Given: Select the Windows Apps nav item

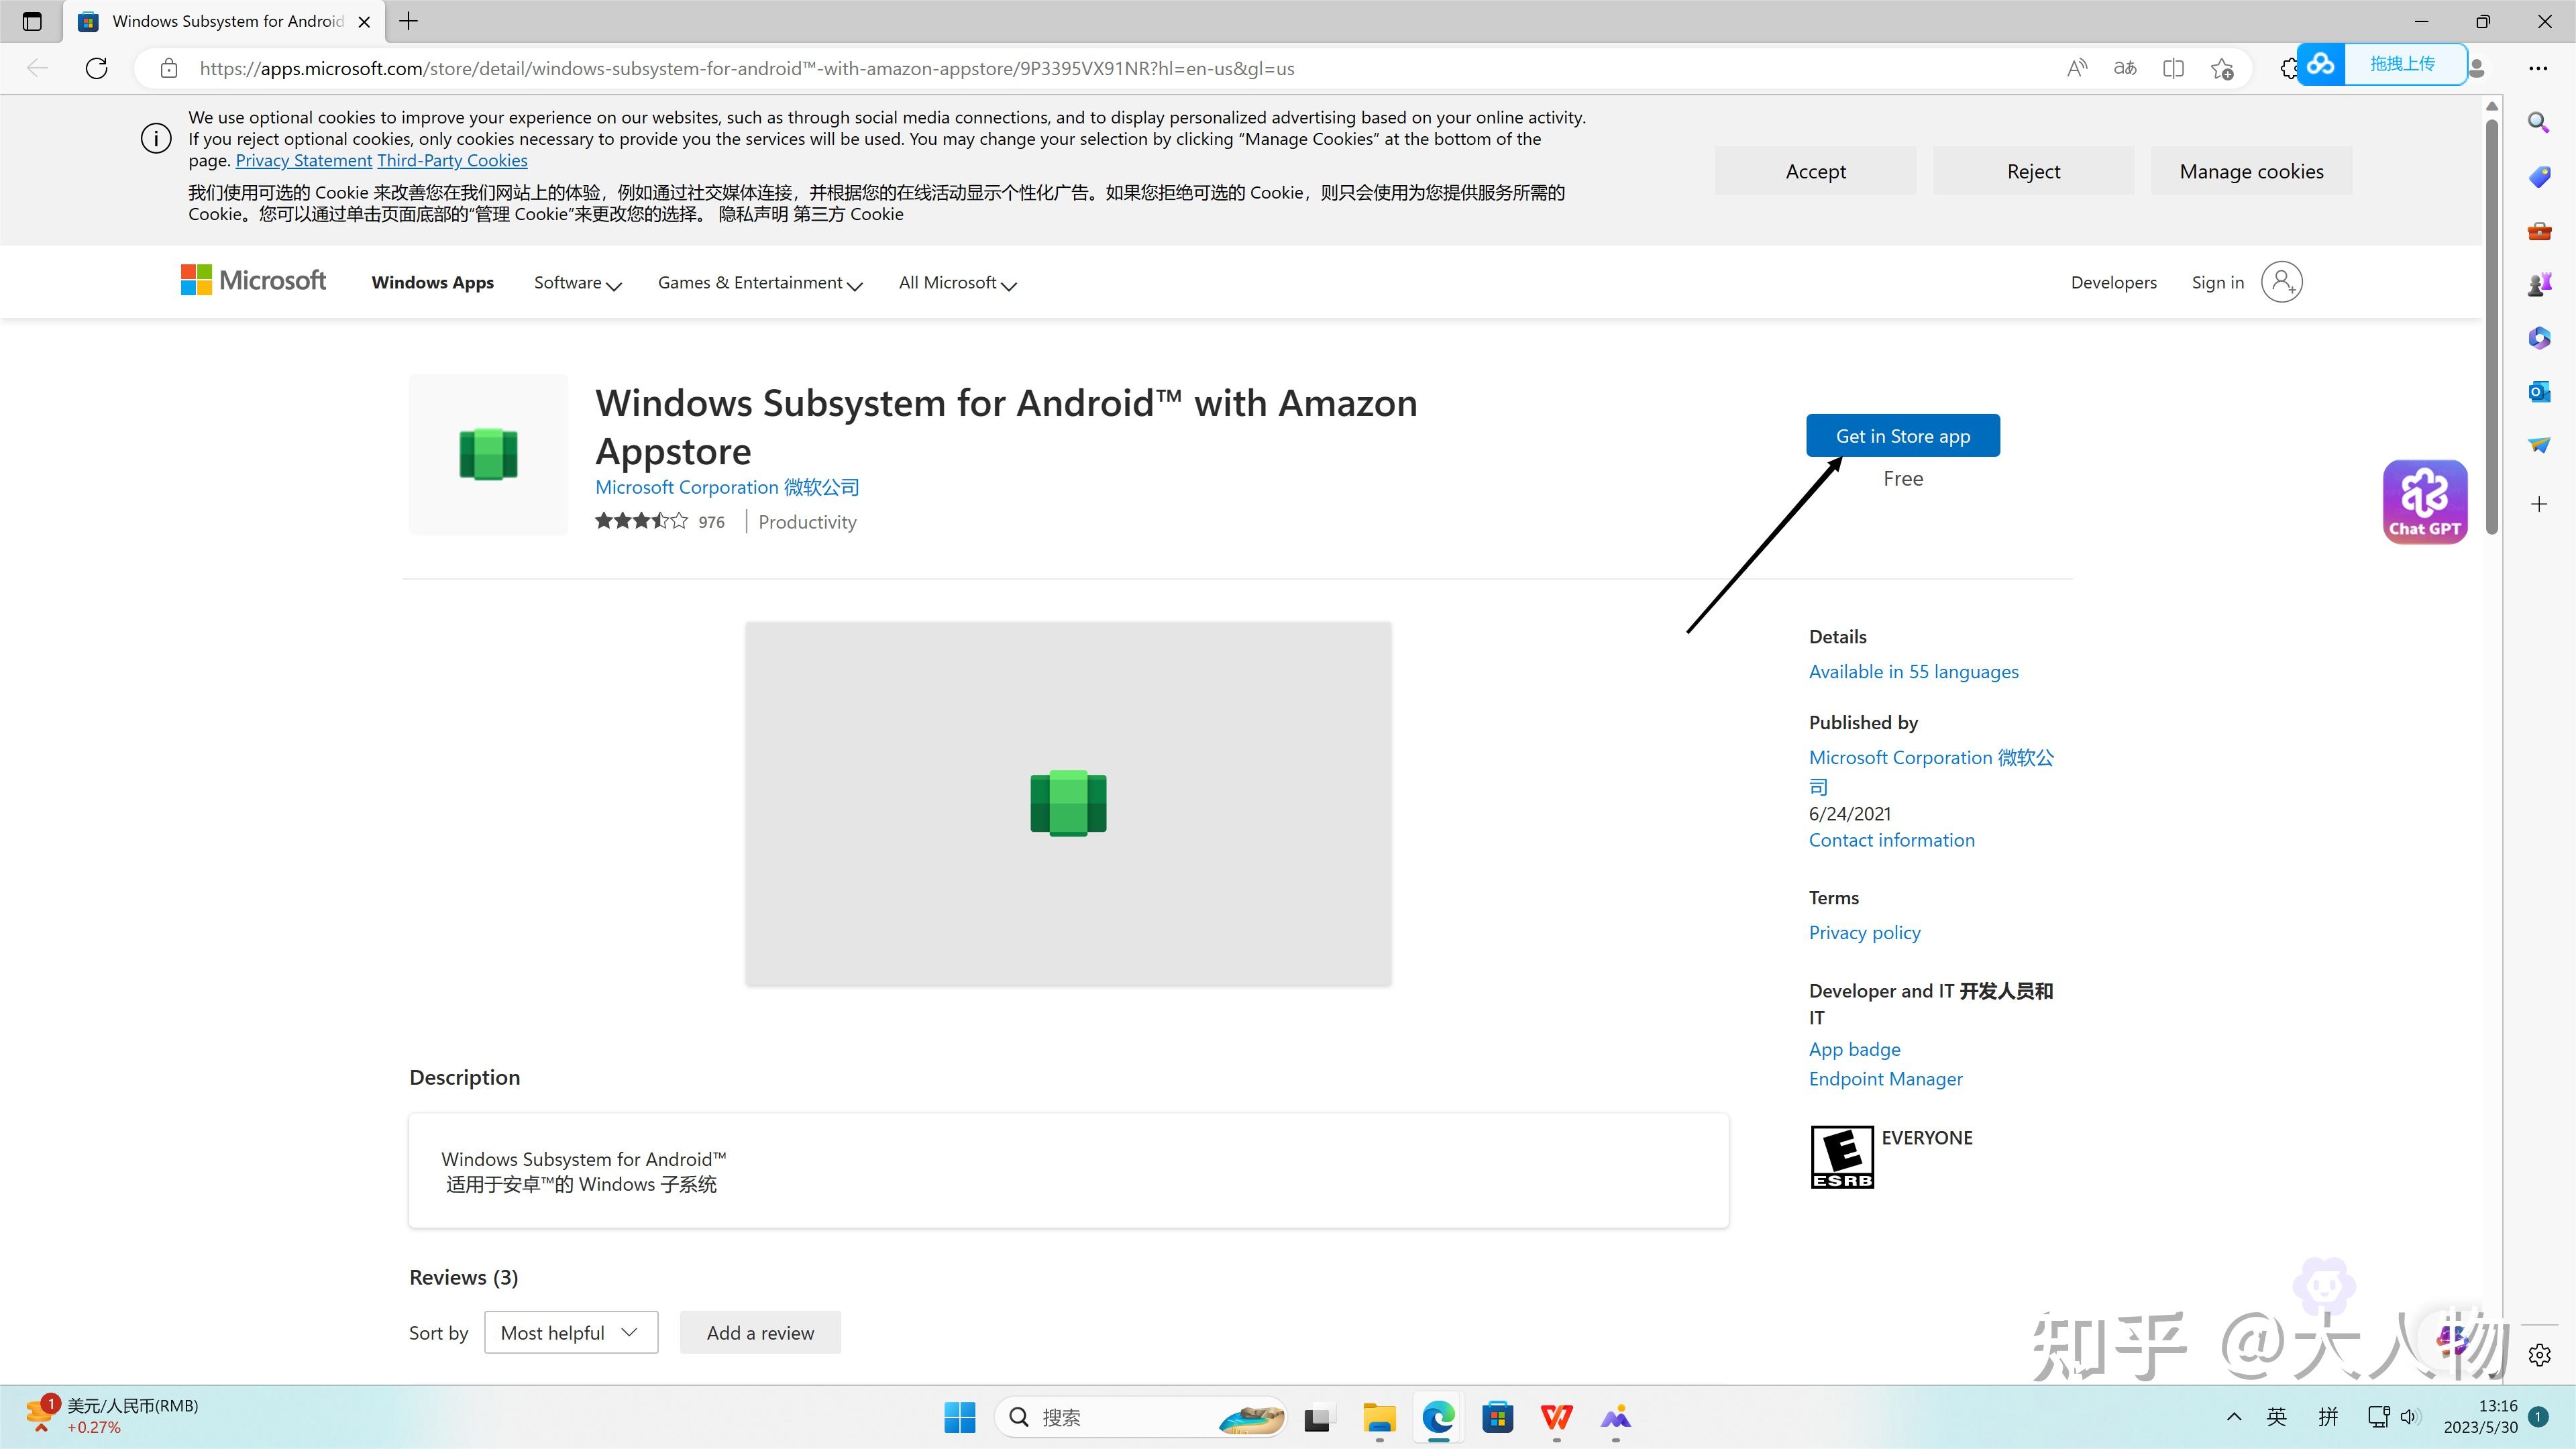Looking at the screenshot, I should [432, 283].
